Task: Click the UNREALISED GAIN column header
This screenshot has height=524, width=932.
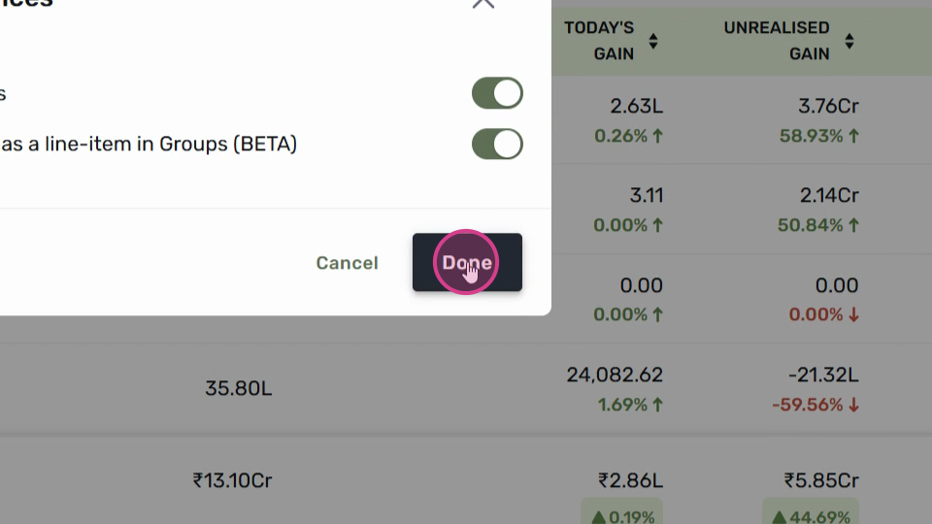Action: pos(777,41)
